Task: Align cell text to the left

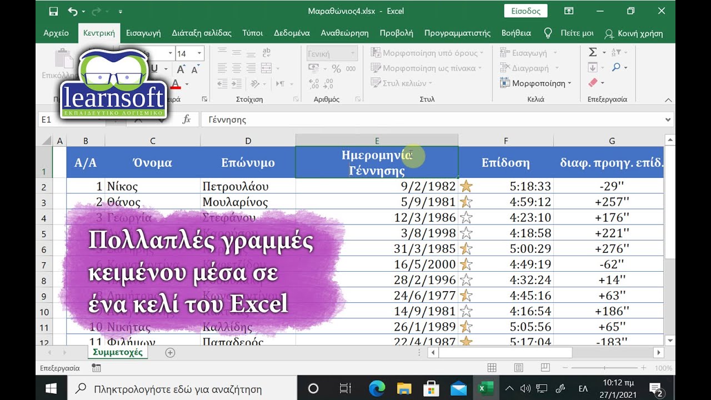Action: [222, 68]
